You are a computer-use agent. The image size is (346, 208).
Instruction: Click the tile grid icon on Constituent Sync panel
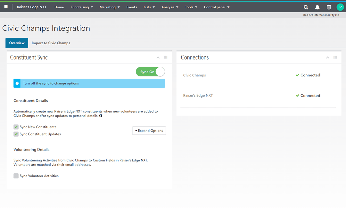coord(166,57)
